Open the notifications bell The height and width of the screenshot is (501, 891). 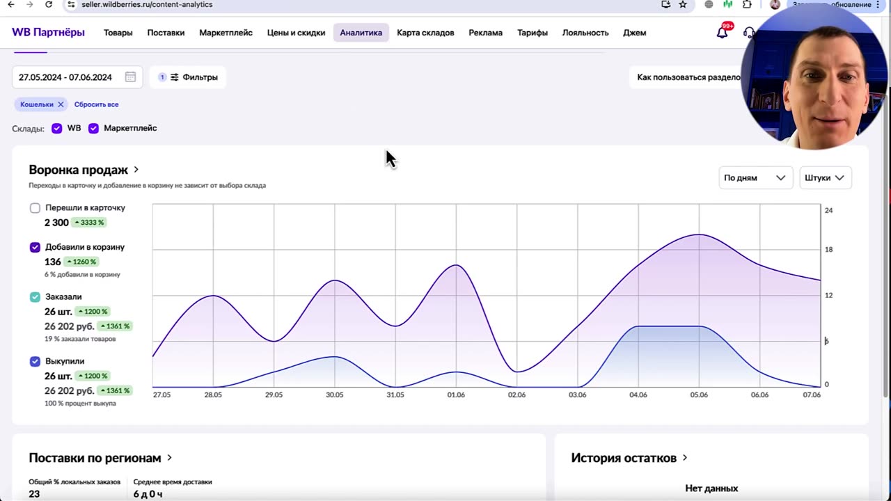click(x=722, y=33)
